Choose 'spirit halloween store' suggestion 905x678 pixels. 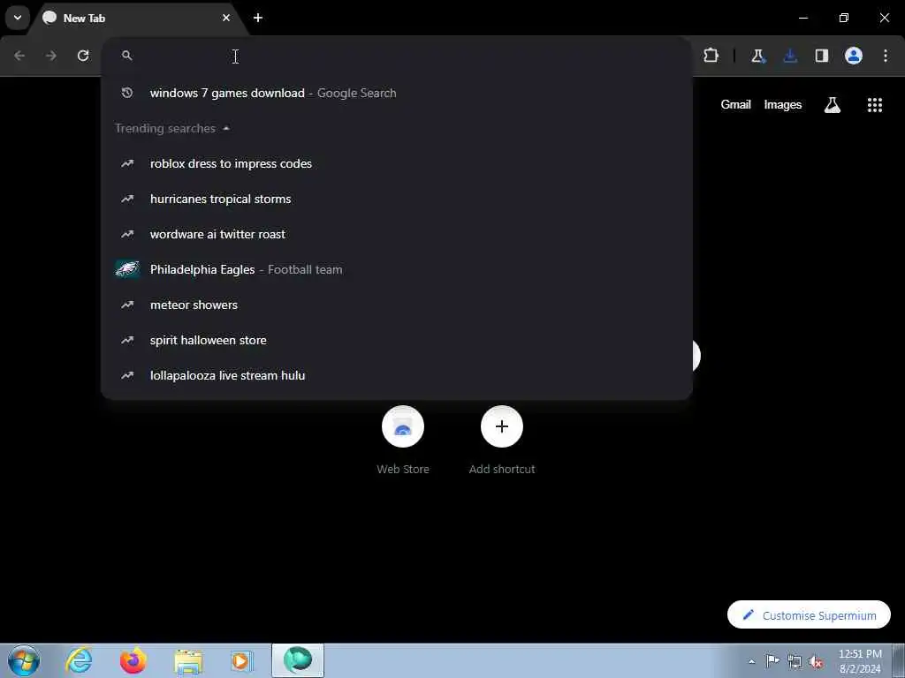pyautogui.click(x=397, y=340)
